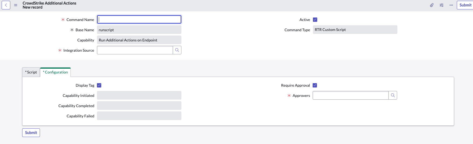Click the bottom Submit button
This screenshot has height=144, width=473.
pos(31,133)
